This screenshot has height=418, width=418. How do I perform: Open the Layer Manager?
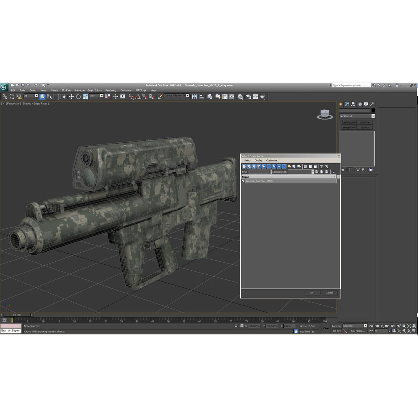point(210,96)
